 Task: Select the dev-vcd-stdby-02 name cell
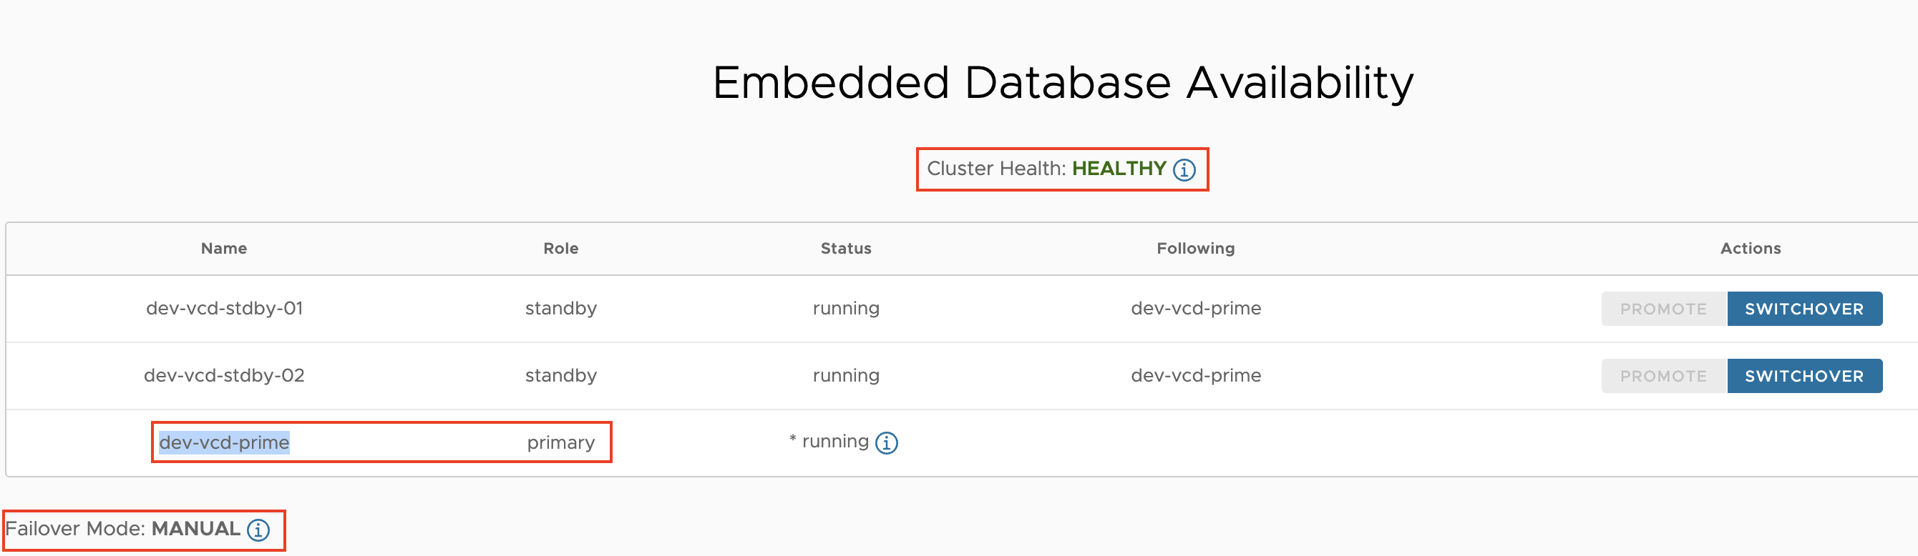point(224,375)
